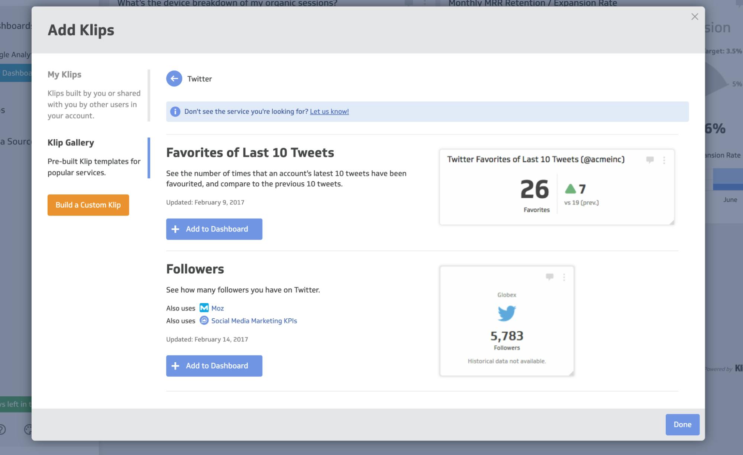Click 'Updated: February 14, 2017' text
Viewport: 743px width, 455px height.
tap(207, 339)
